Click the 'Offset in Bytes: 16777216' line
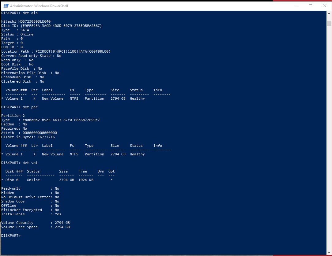 [x=28, y=137]
